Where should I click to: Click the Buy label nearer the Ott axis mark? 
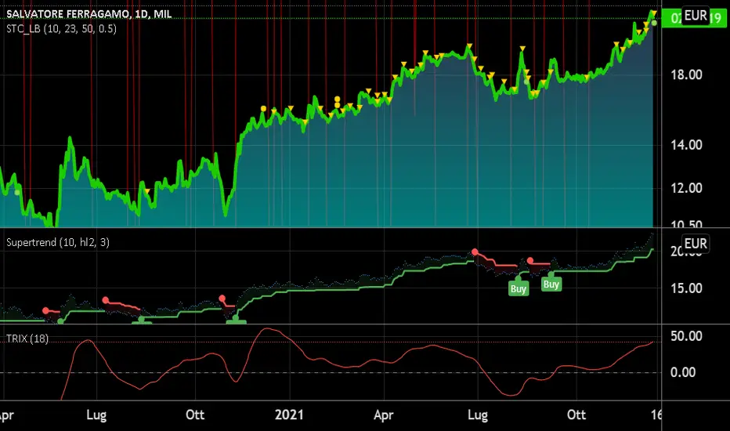click(x=551, y=284)
